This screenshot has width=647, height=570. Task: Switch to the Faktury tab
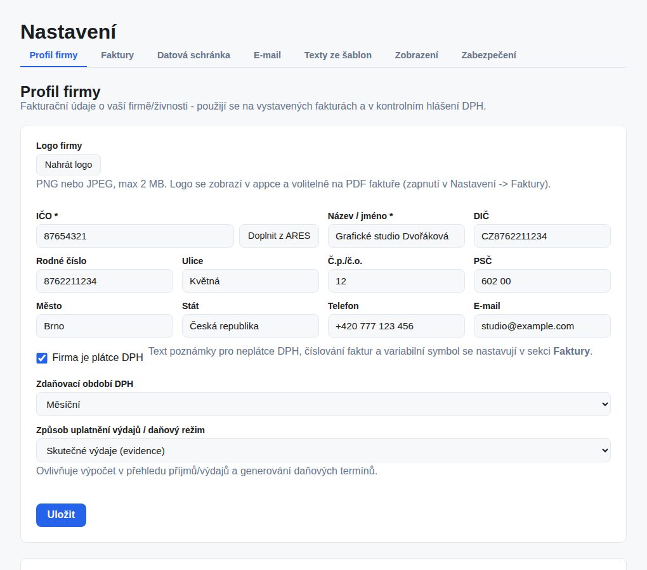117,55
